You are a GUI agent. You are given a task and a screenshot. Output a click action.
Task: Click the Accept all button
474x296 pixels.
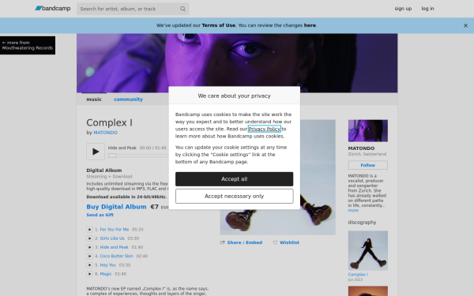234,179
